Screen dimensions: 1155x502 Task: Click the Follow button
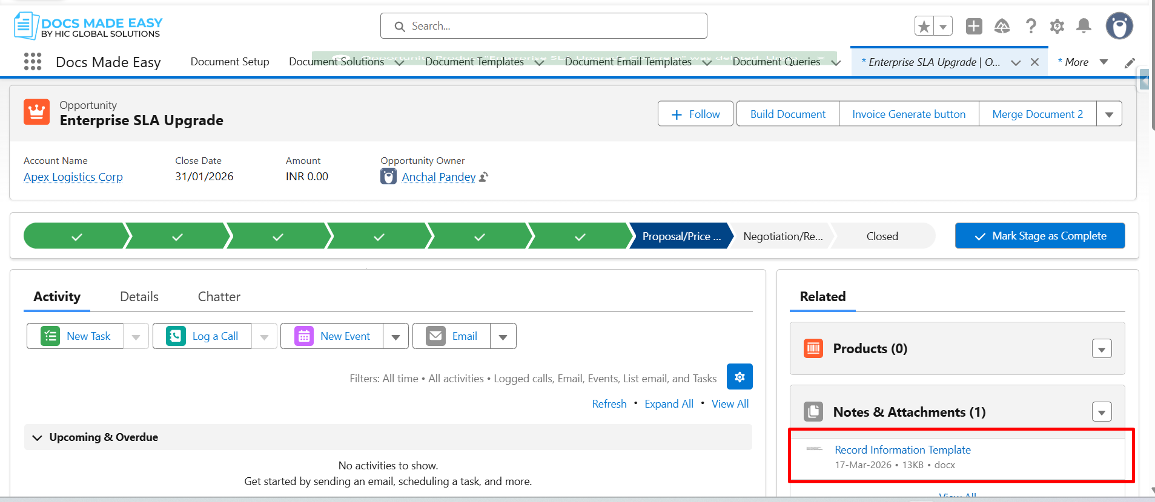[x=695, y=114]
